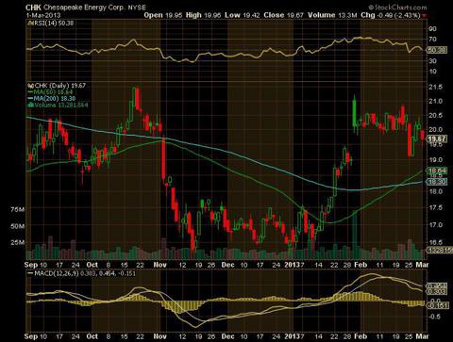Click the 20.5 price axis label

click(x=436, y=116)
